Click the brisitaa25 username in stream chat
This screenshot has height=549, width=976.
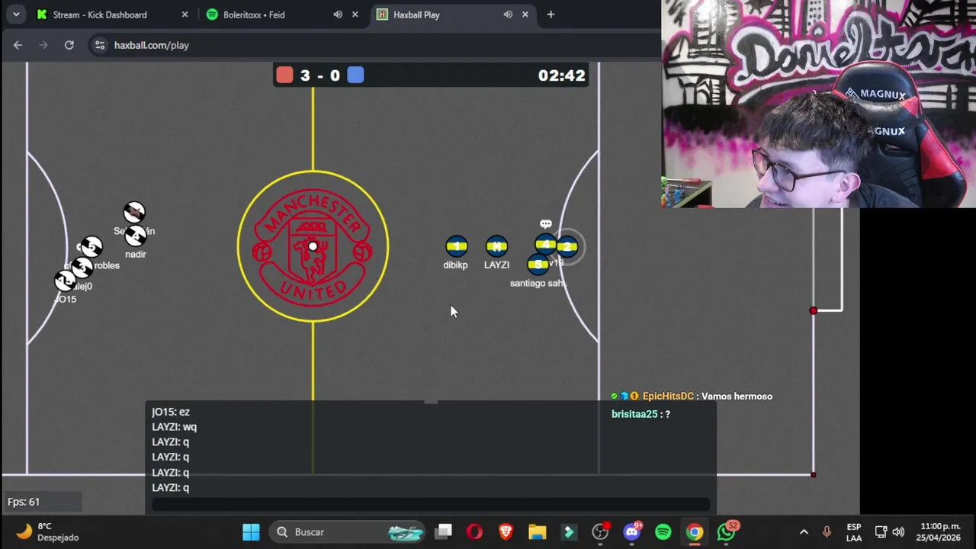coord(634,414)
